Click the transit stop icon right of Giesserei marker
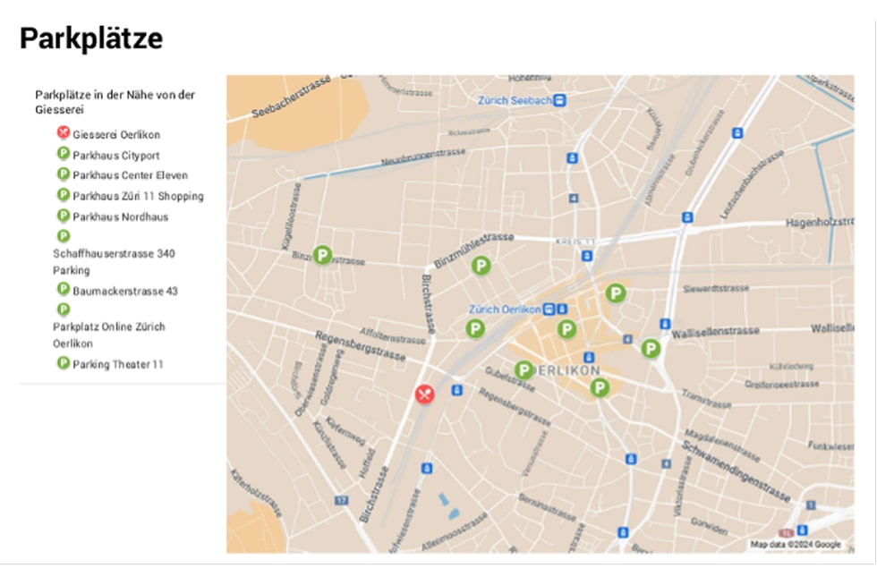Screen dimensions: 877x585 tap(457, 390)
